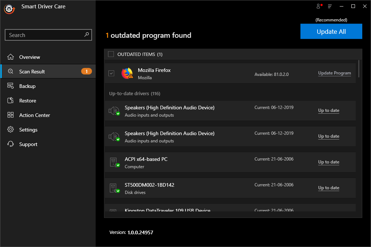Open the user account icon with notification dot
The image size is (371, 247).
point(318,6)
